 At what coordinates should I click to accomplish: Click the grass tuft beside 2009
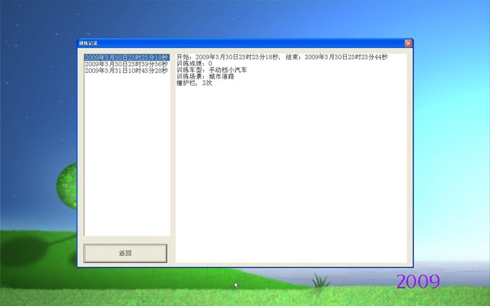(x=319, y=281)
